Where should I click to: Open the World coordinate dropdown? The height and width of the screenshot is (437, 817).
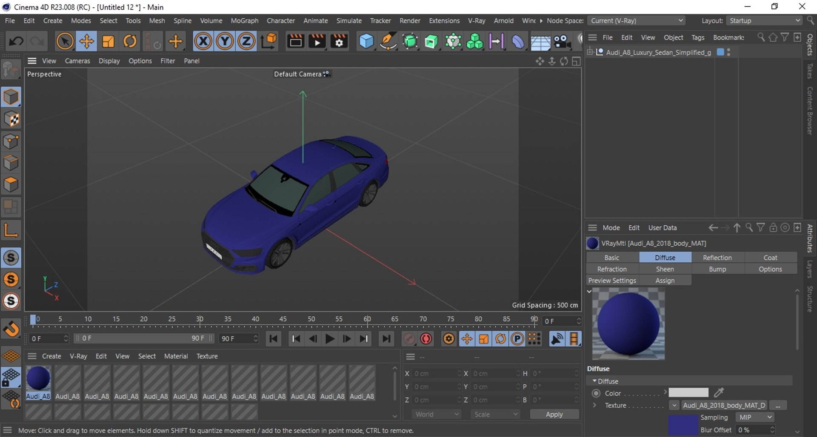coord(437,414)
